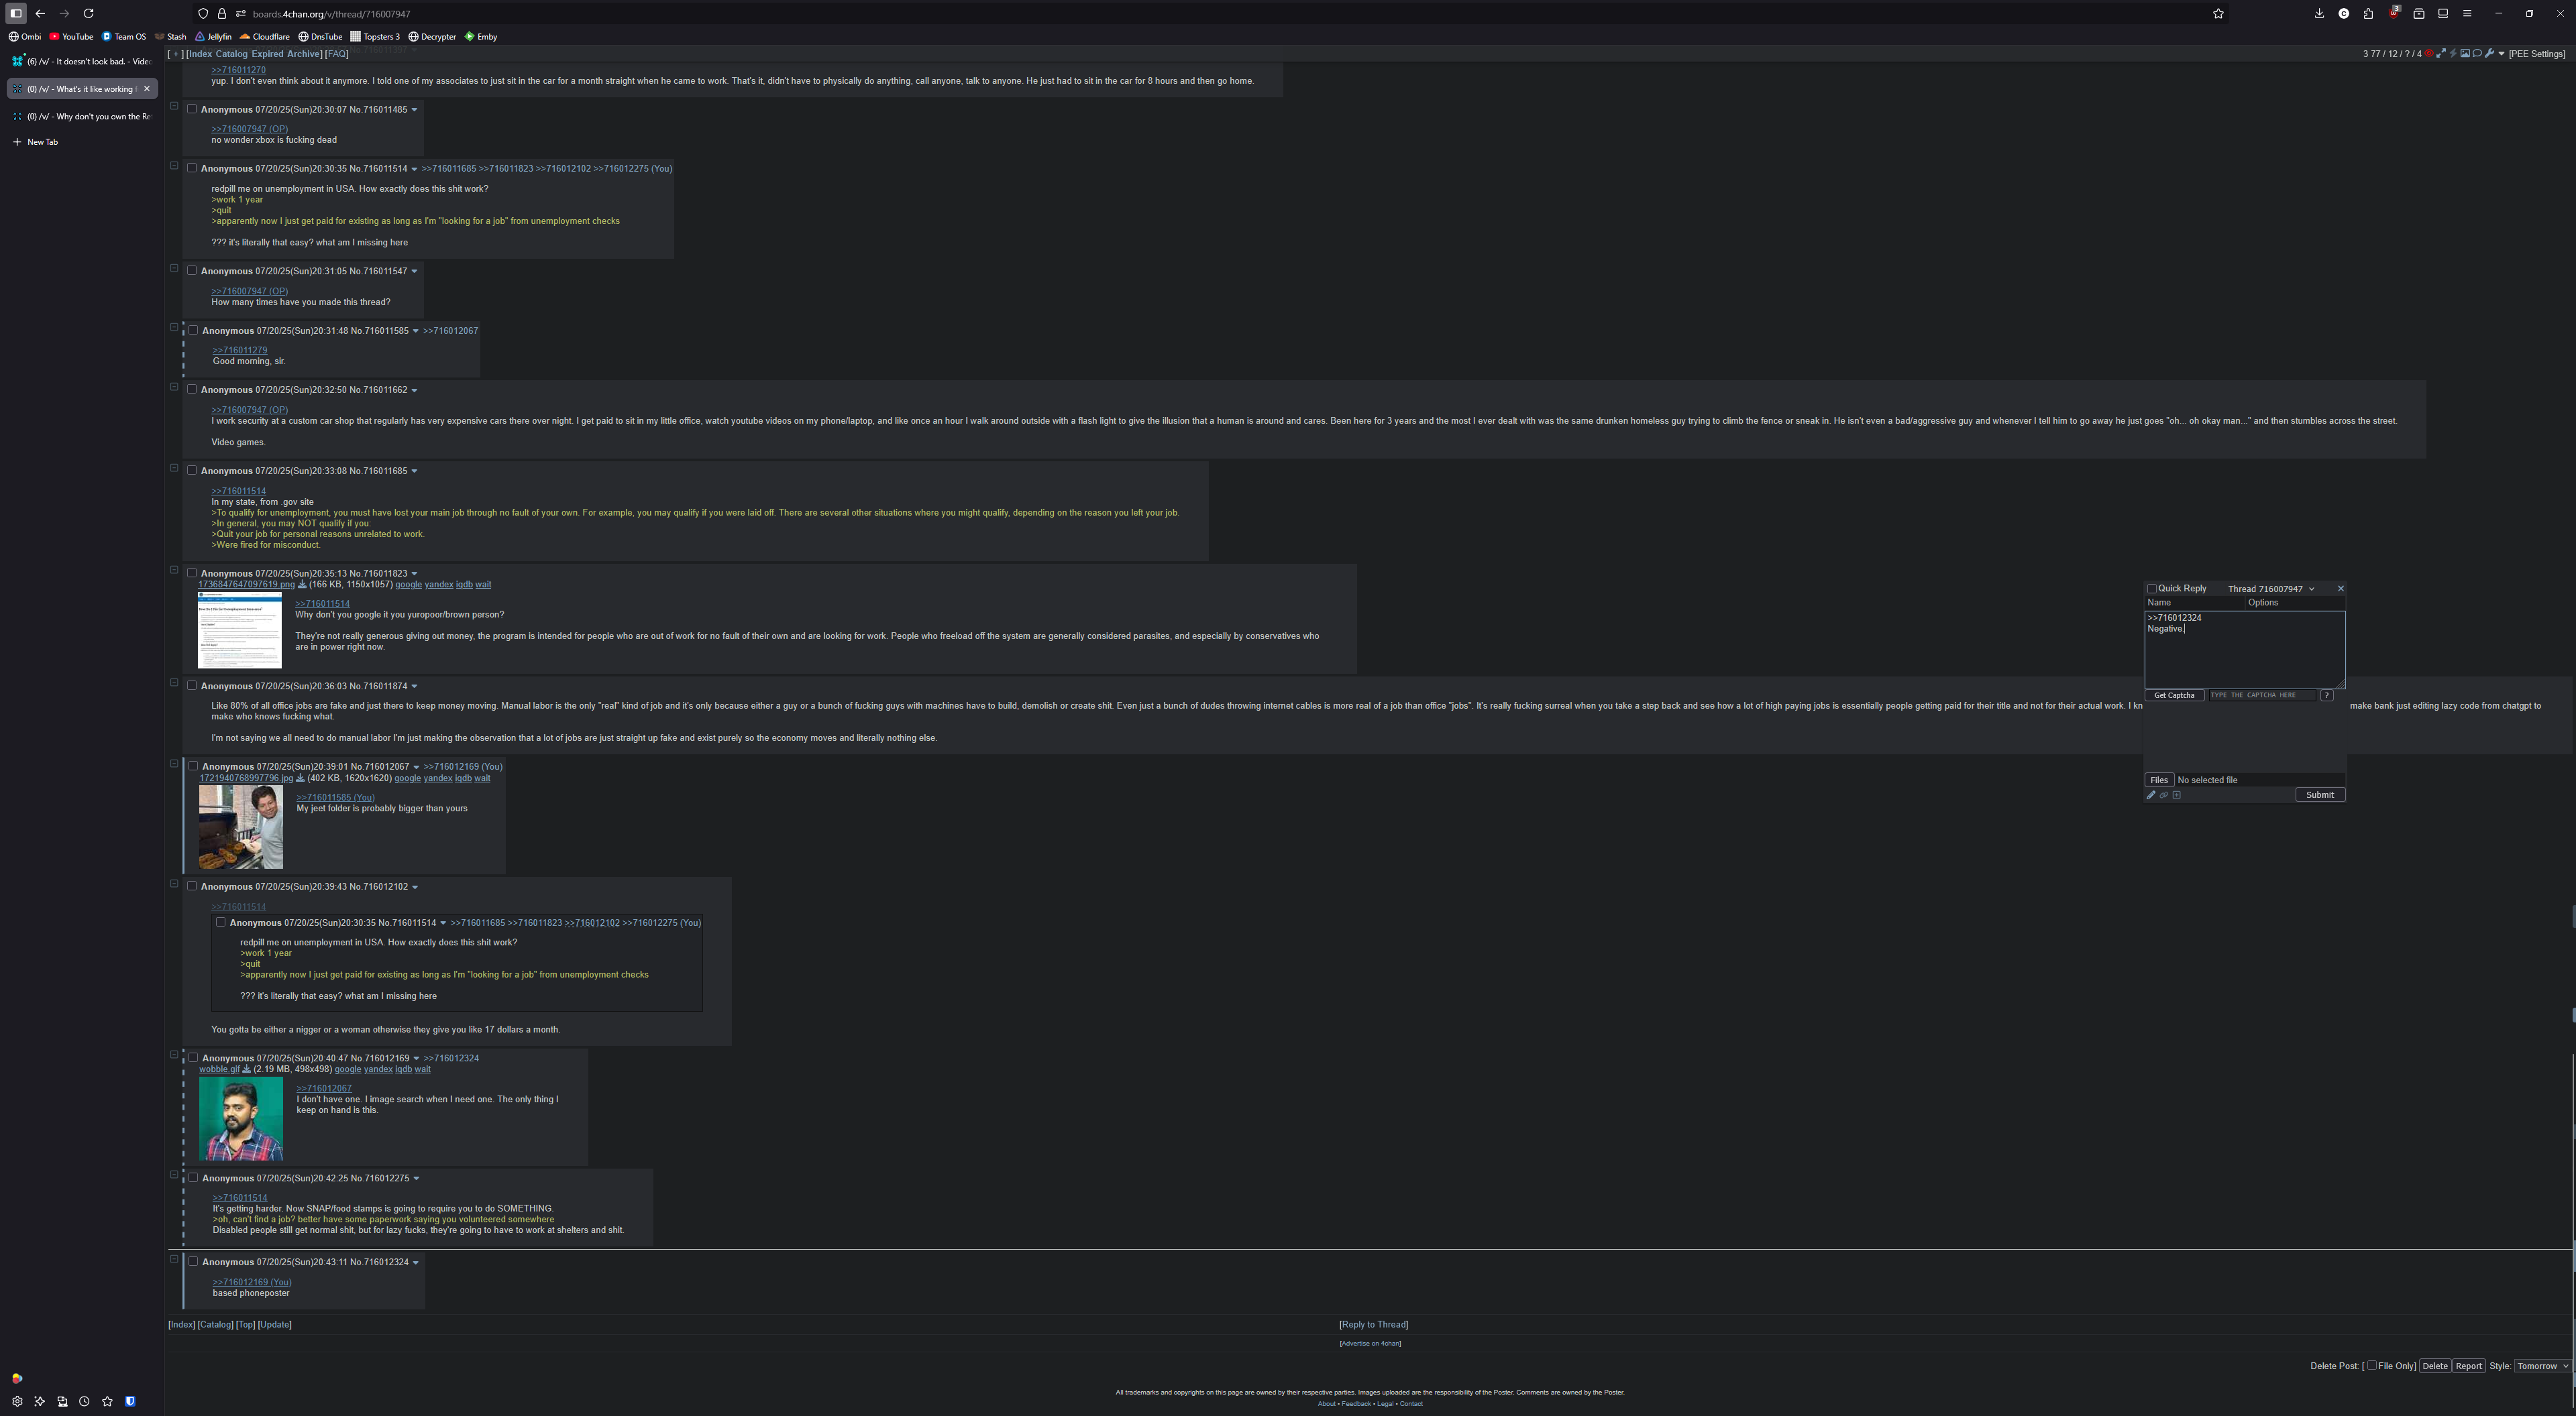Click the site security padlock icon
This screenshot has height=1416, width=2576.
click(222, 14)
